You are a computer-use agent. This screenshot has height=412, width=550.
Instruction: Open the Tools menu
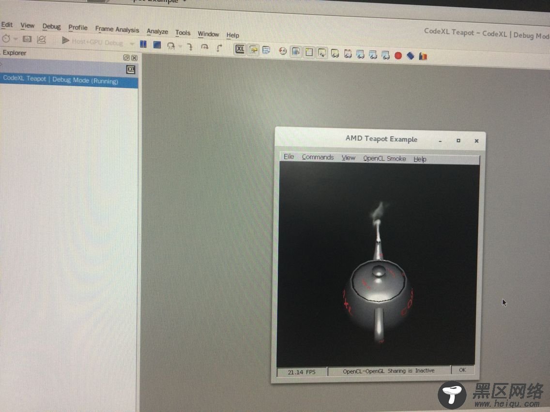tap(183, 32)
